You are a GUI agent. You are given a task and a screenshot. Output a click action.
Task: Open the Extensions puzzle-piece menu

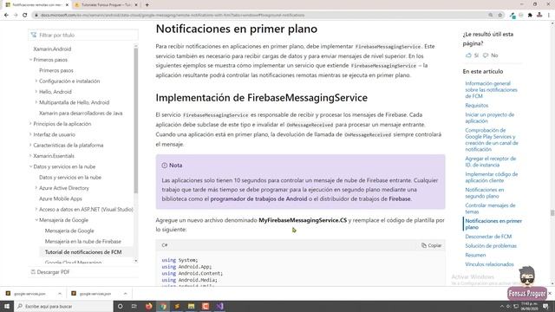coord(530,15)
